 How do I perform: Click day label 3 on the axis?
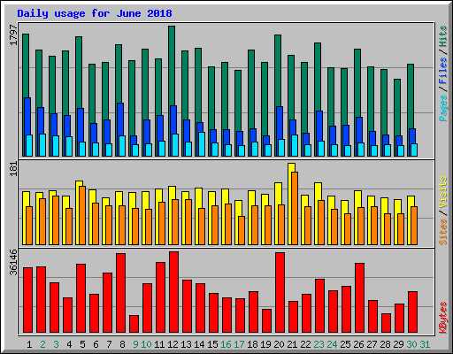pyautogui.click(x=56, y=344)
